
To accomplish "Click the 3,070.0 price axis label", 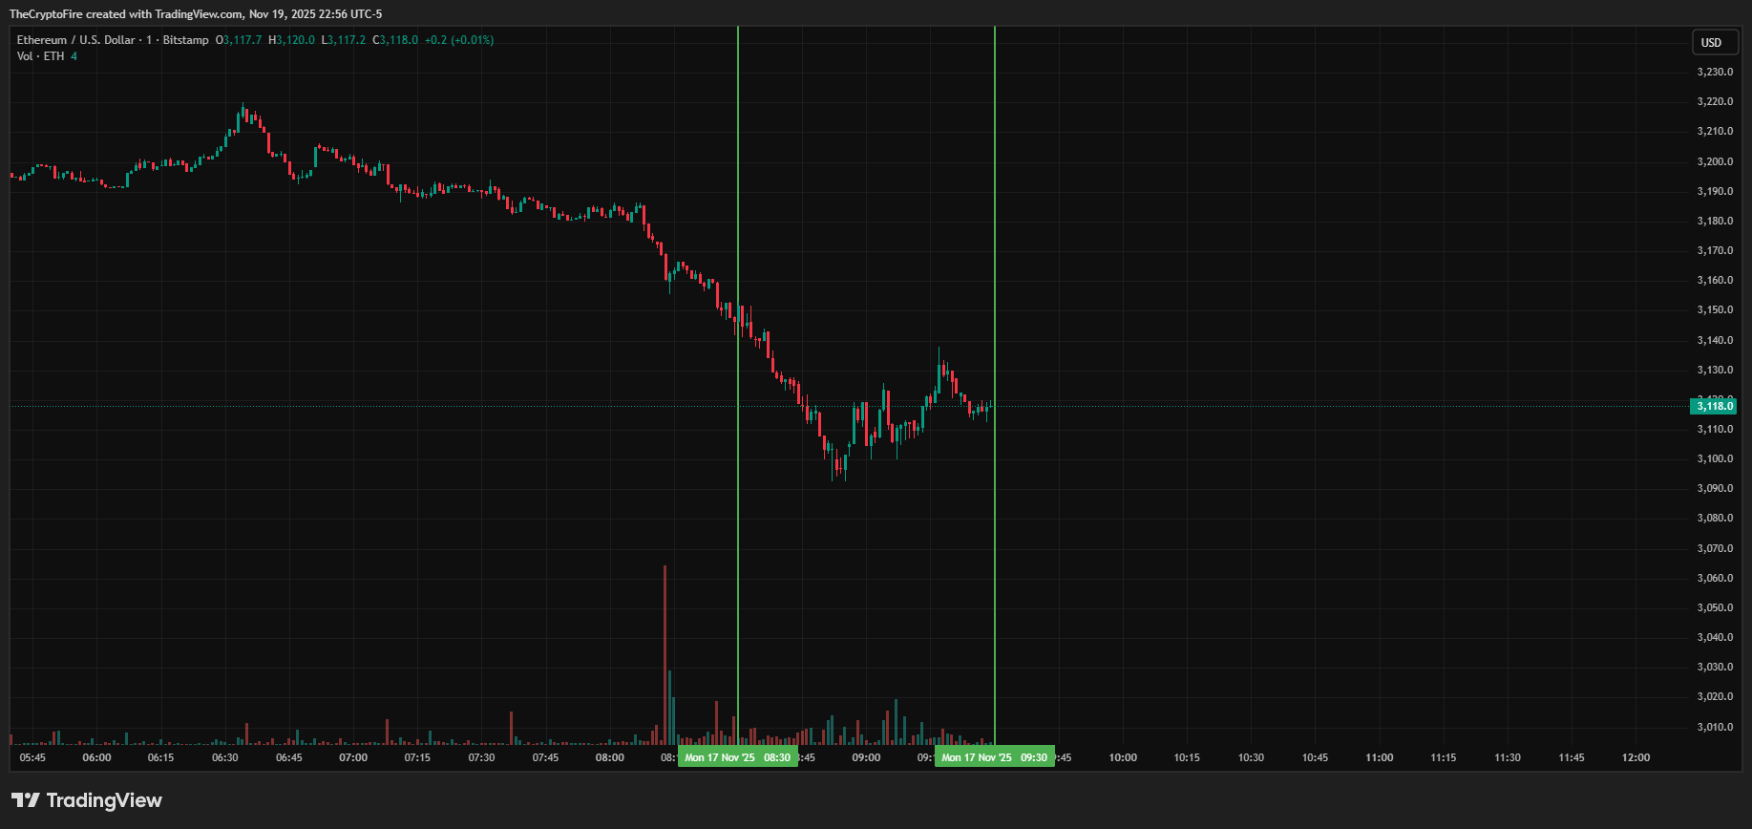I will [x=1716, y=548].
